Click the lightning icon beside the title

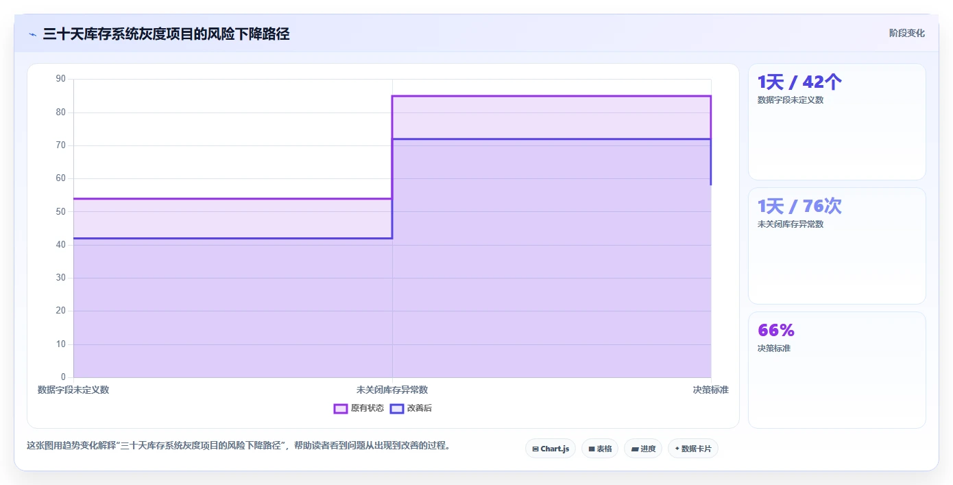pos(32,34)
